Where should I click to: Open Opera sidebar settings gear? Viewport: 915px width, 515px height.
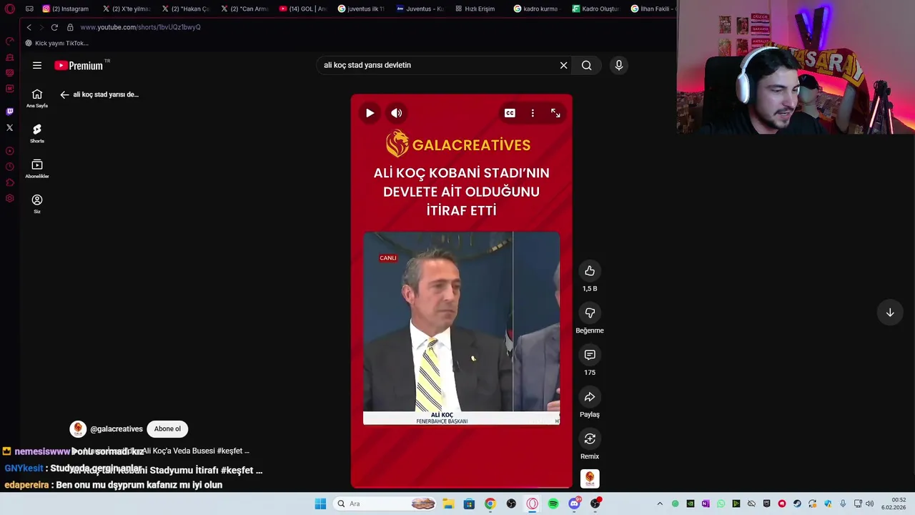[9, 198]
